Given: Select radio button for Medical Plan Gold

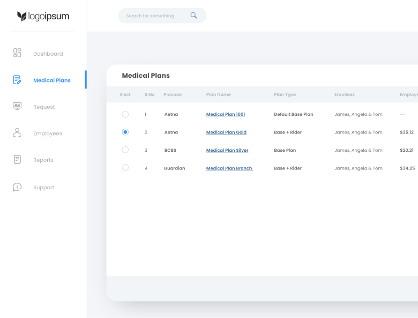Looking at the screenshot, I should (x=125, y=132).
